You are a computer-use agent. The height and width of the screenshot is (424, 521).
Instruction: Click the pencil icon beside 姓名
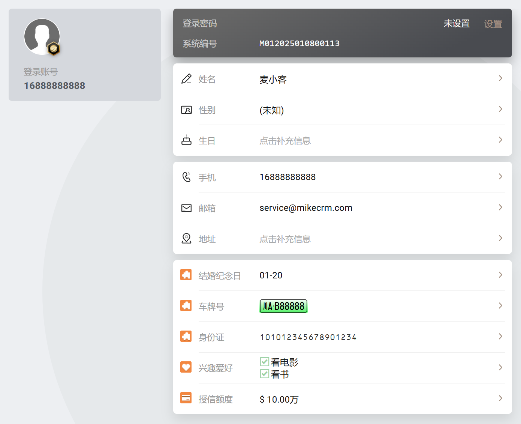[x=186, y=79]
